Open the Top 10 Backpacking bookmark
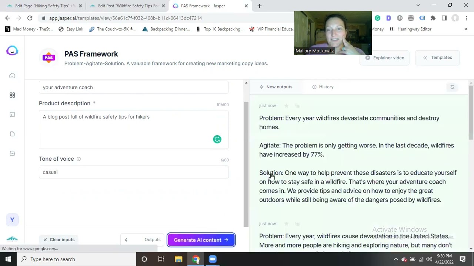 [219, 29]
